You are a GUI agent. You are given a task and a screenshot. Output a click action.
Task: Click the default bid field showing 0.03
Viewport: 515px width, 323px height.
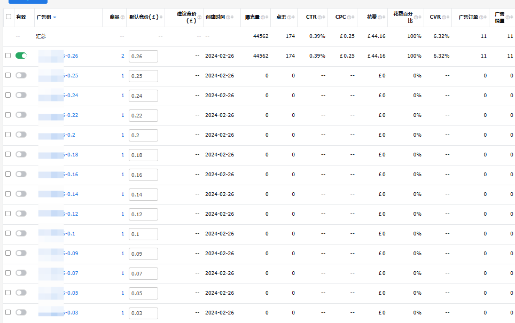[143, 313]
